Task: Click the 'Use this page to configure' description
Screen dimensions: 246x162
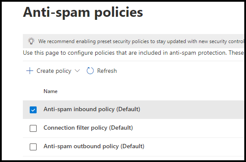Action: coord(134,53)
